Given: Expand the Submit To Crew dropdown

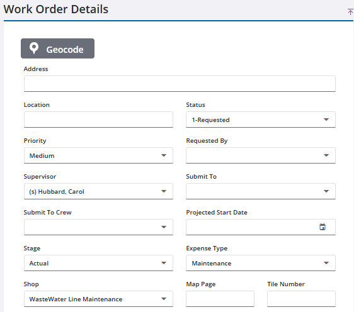Looking at the screenshot, I should point(98,227).
